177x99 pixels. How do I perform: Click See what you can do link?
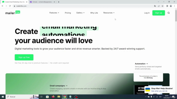click(159, 91)
